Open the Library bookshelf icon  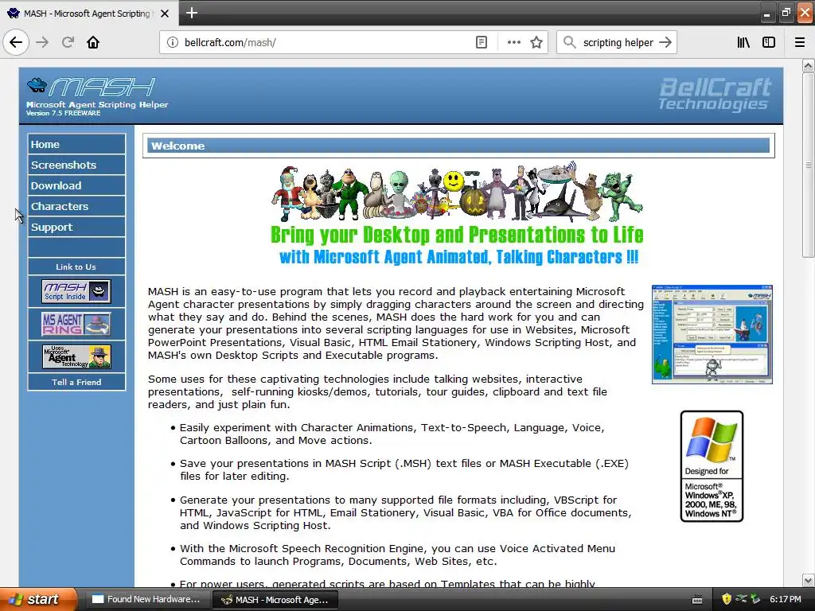tap(743, 42)
